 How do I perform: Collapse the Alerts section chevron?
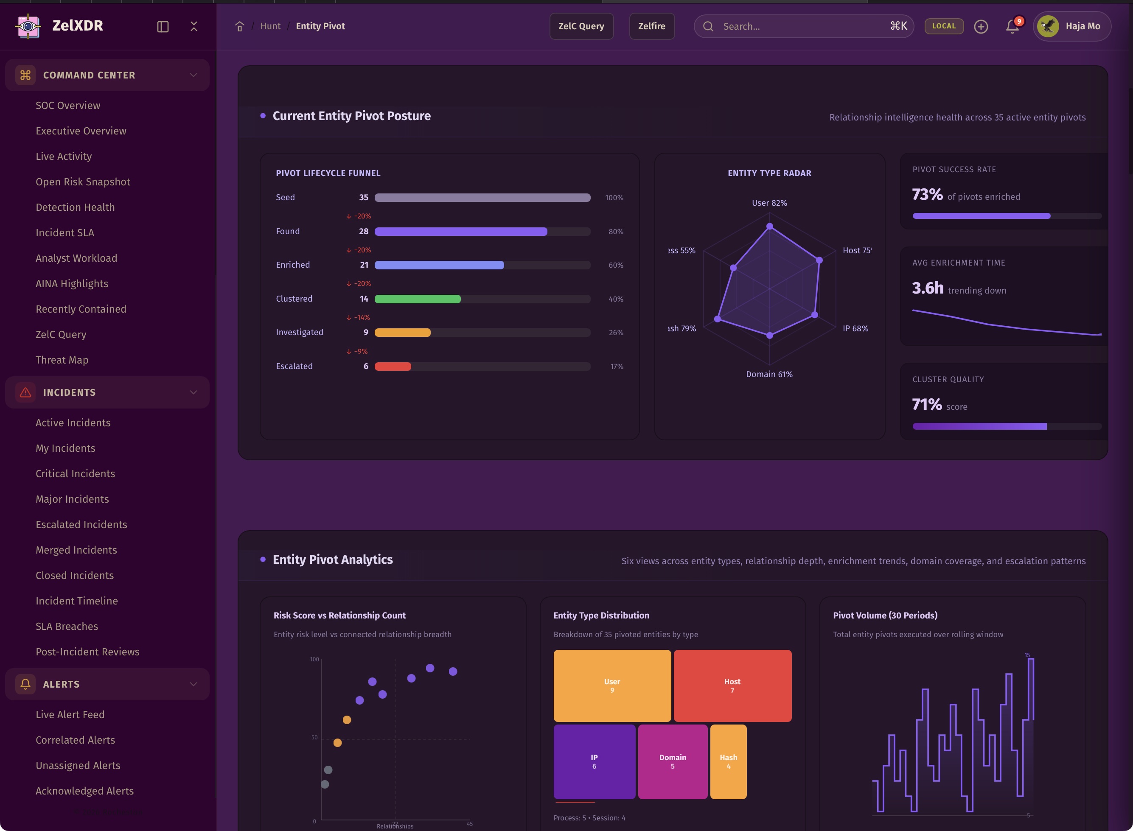click(x=193, y=684)
